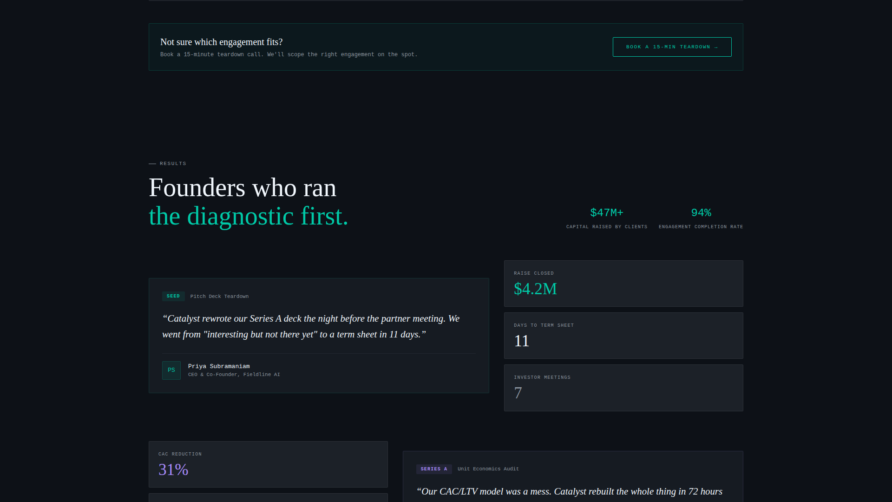Click the Investor Meetings value 7
892x502 pixels.
pos(518,393)
